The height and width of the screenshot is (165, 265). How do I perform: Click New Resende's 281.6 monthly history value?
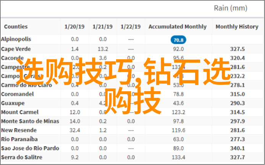tap(238, 130)
